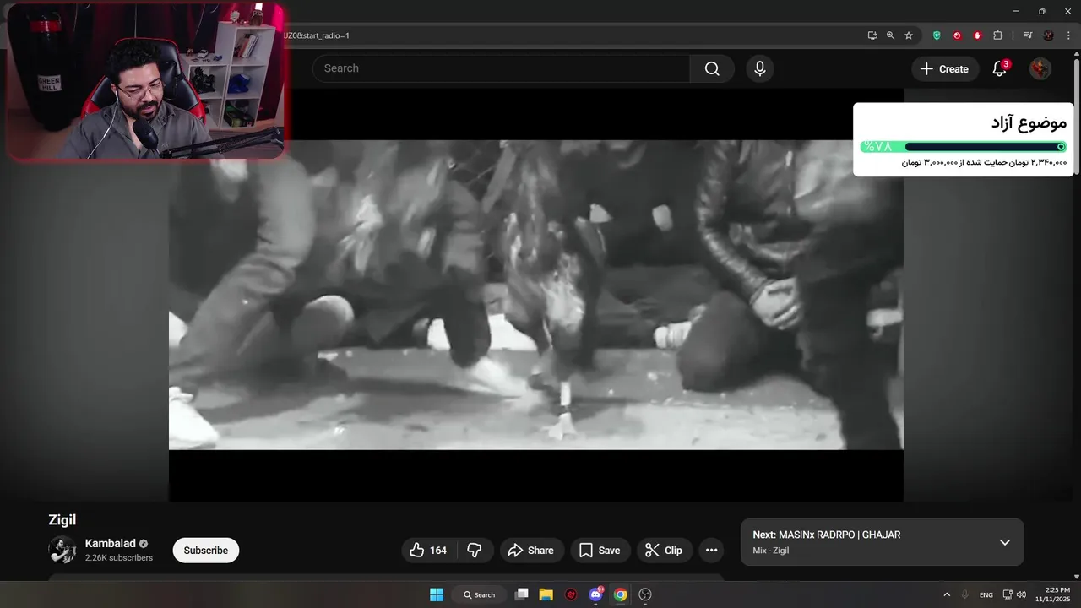Open the red circular extension icon
The width and height of the screenshot is (1081, 608).
point(958,35)
